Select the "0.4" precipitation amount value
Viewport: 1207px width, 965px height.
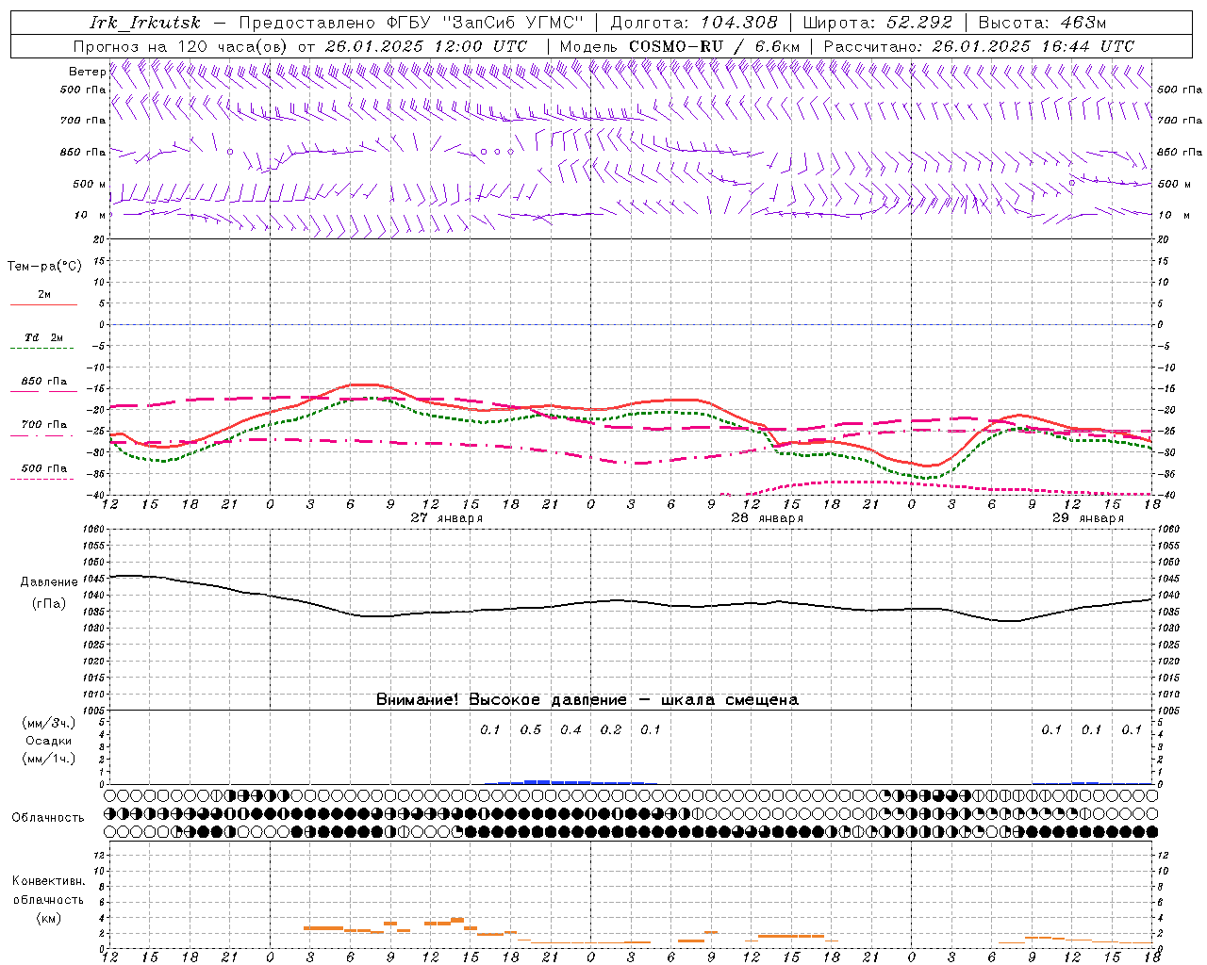pyautogui.click(x=570, y=729)
